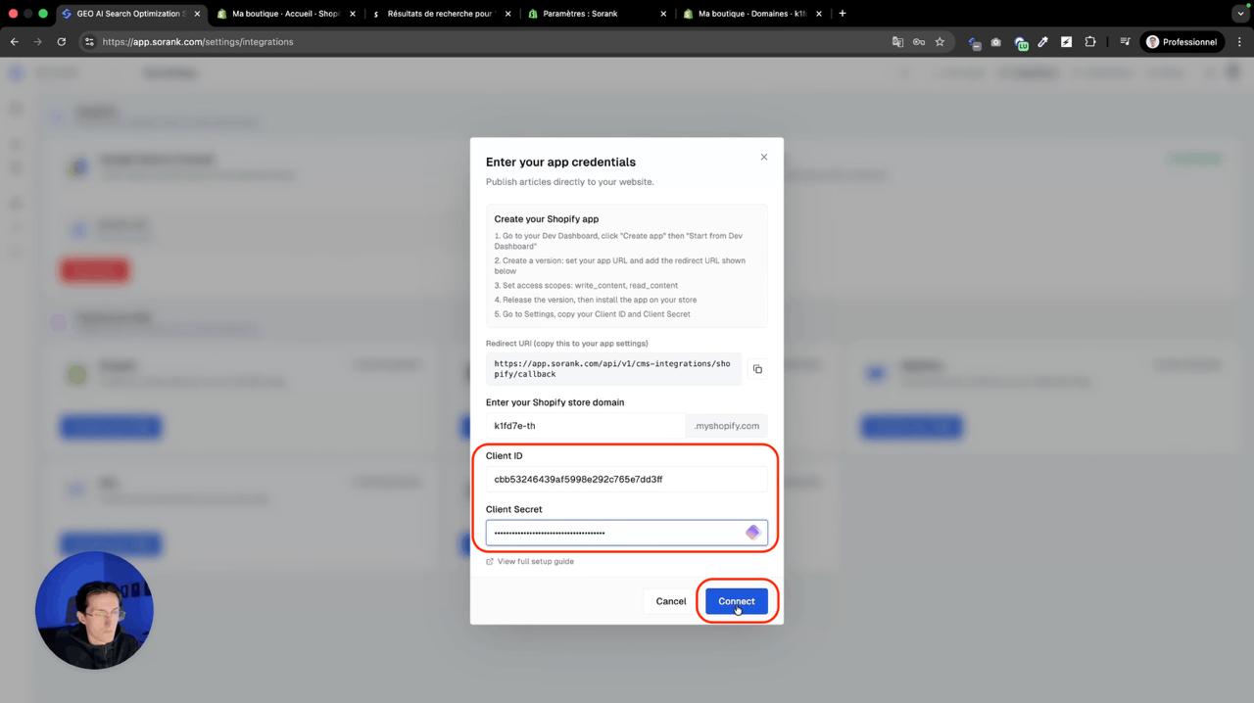The image size is (1254, 703).
Task: Click the eyedropper extension icon
Action: pyautogui.click(x=1043, y=42)
